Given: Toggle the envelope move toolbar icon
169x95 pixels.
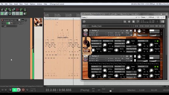Looking at the screenshot, I should pos(13,13).
